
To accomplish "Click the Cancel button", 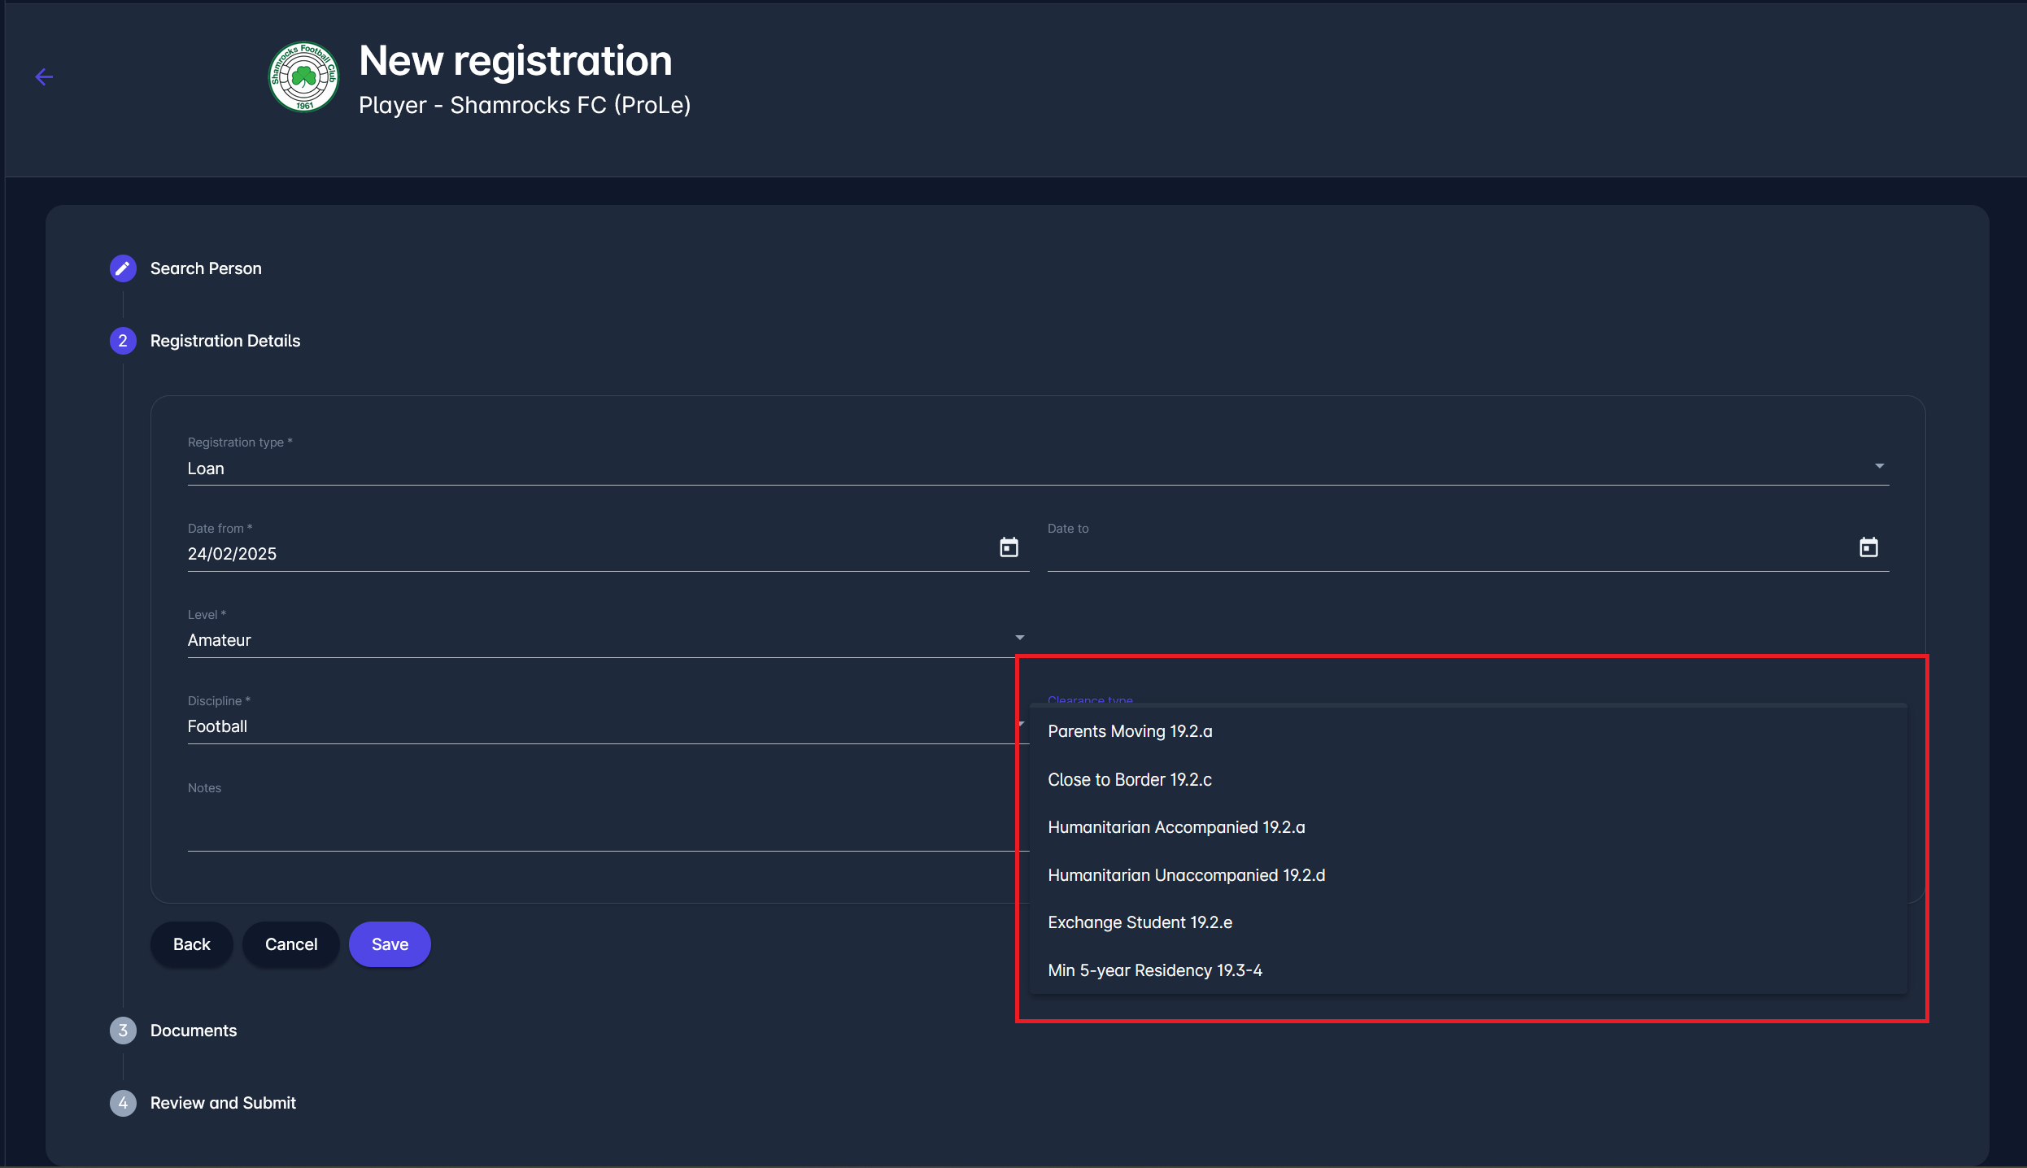I will (291, 944).
